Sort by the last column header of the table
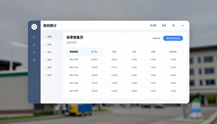The width and height of the screenshot is (217, 124). coord(173,52)
